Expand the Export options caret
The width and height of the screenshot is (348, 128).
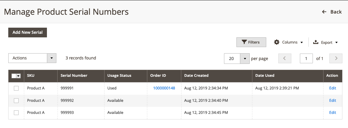[336, 43]
